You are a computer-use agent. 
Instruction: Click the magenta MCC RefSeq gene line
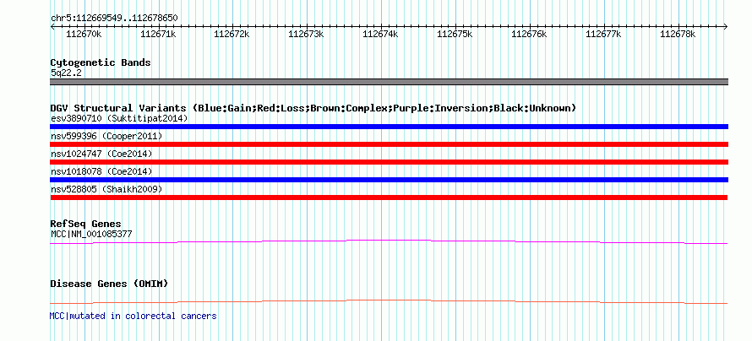point(389,241)
